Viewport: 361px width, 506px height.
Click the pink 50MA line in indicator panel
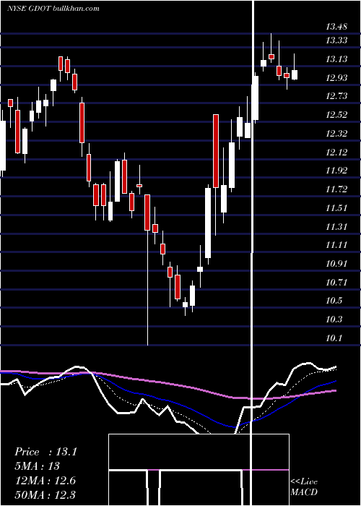168,384
